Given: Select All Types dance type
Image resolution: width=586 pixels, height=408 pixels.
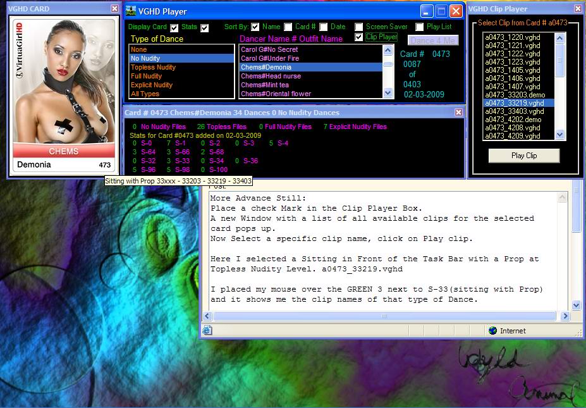Looking at the screenshot, I should click(181, 94).
